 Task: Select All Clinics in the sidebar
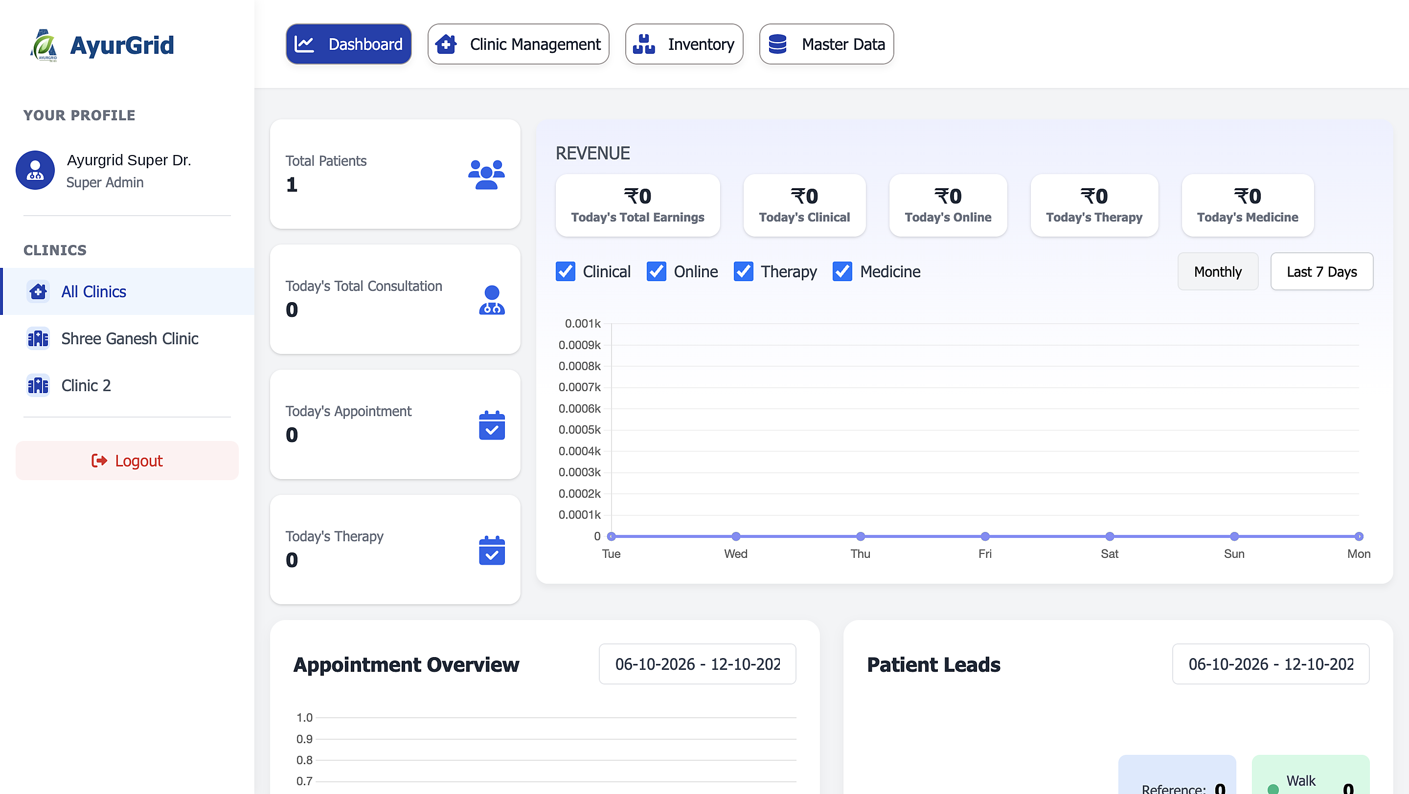127,291
